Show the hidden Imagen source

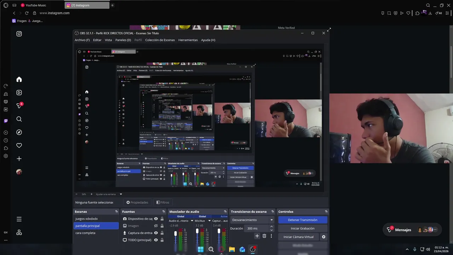coord(156,226)
